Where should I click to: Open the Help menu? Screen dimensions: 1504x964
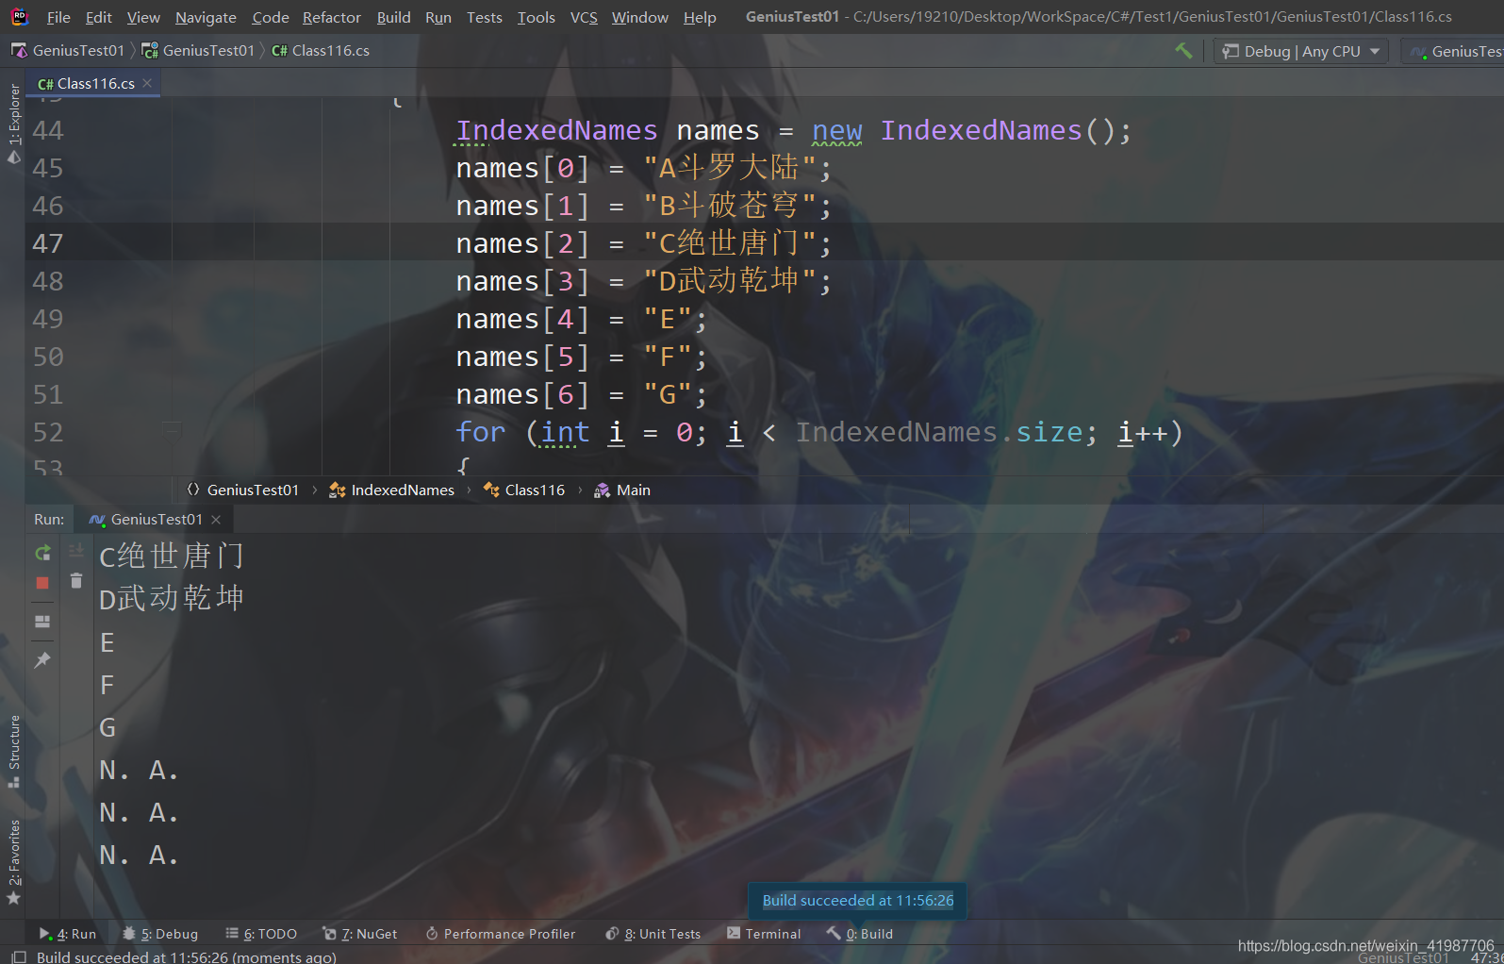click(x=700, y=17)
